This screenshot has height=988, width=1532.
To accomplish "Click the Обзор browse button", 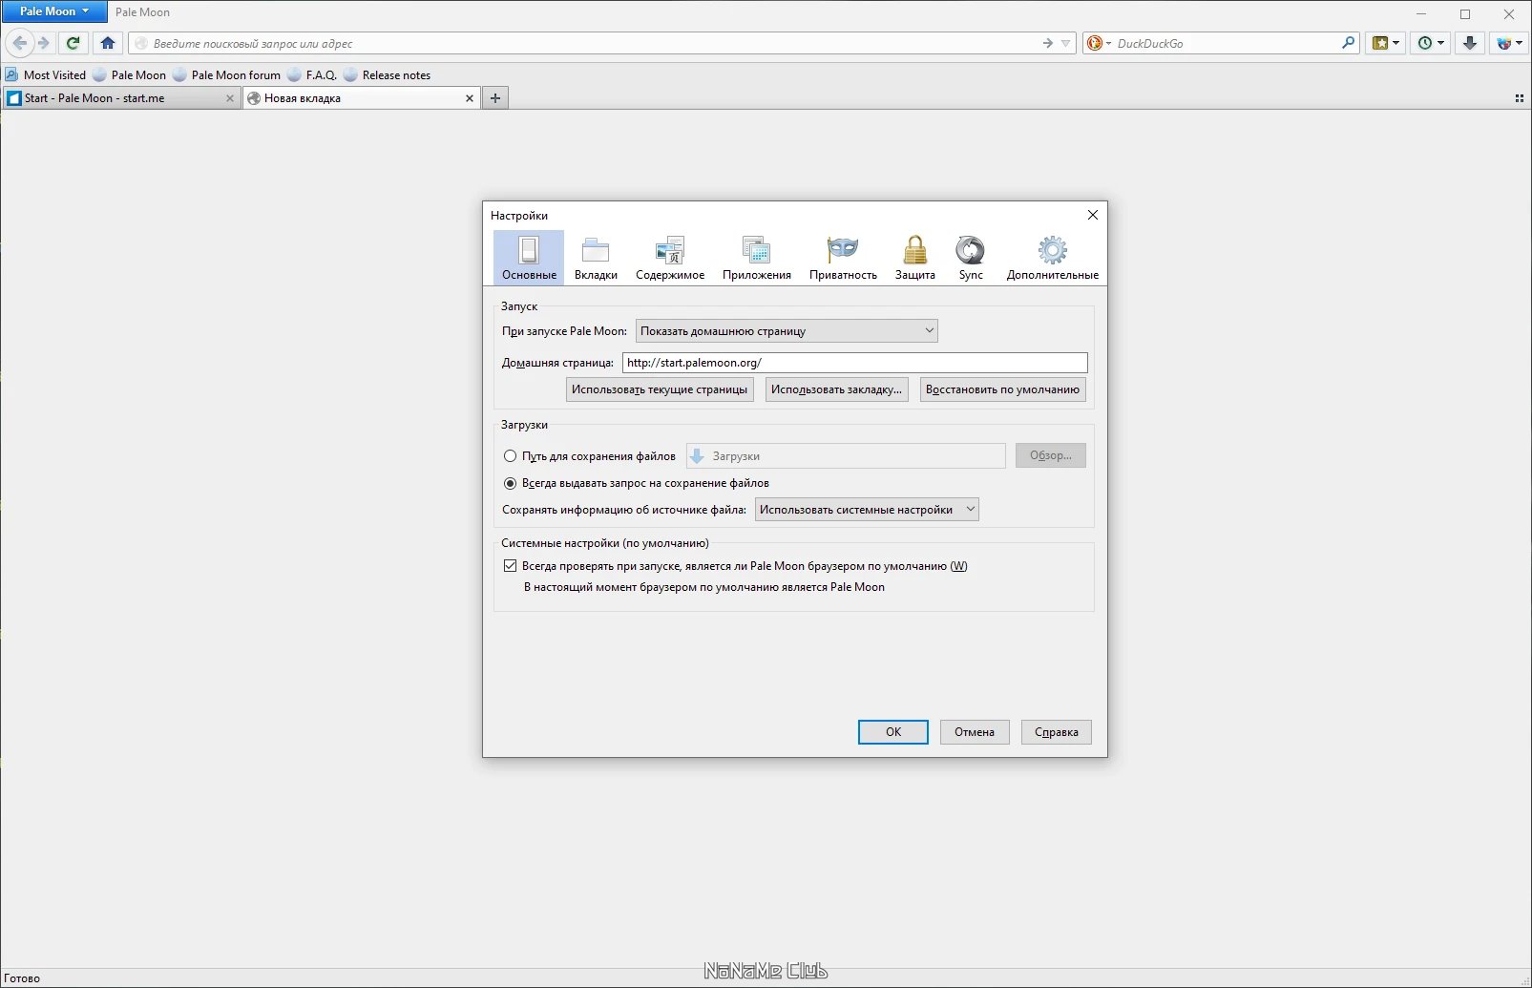I will pyautogui.click(x=1051, y=455).
